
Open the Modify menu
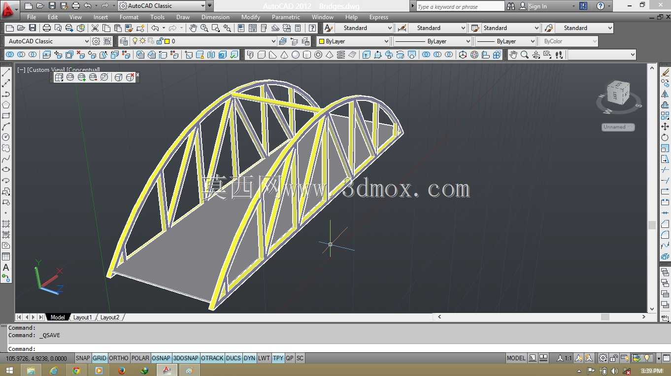click(x=251, y=17)
